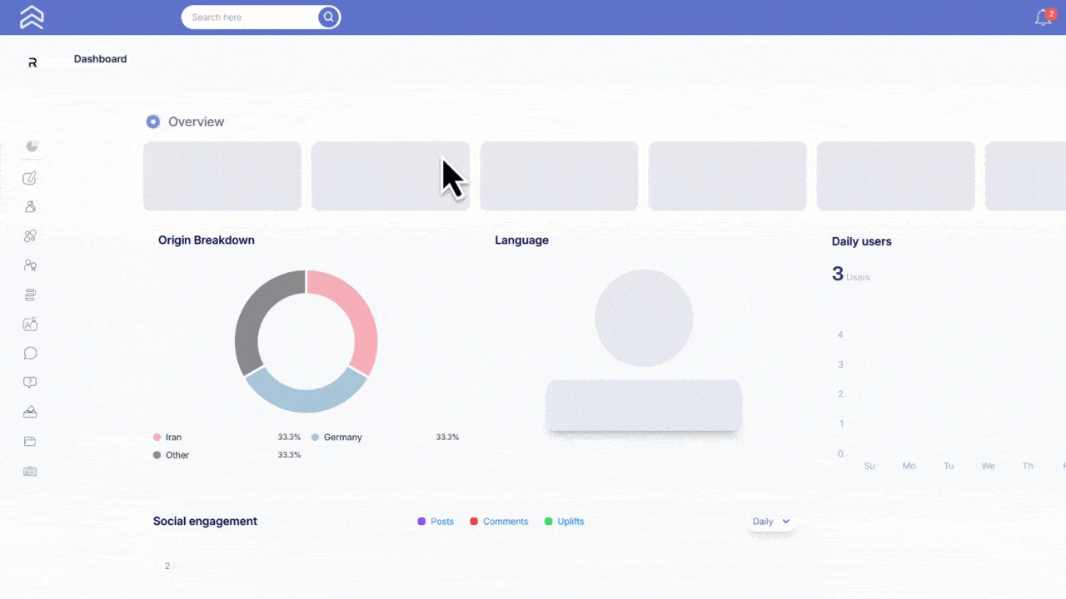Image resolution: width=1066 pixels, height=599 pixels.
Task: Expand the Daily period dropdown
Action: tap(770, 522)
